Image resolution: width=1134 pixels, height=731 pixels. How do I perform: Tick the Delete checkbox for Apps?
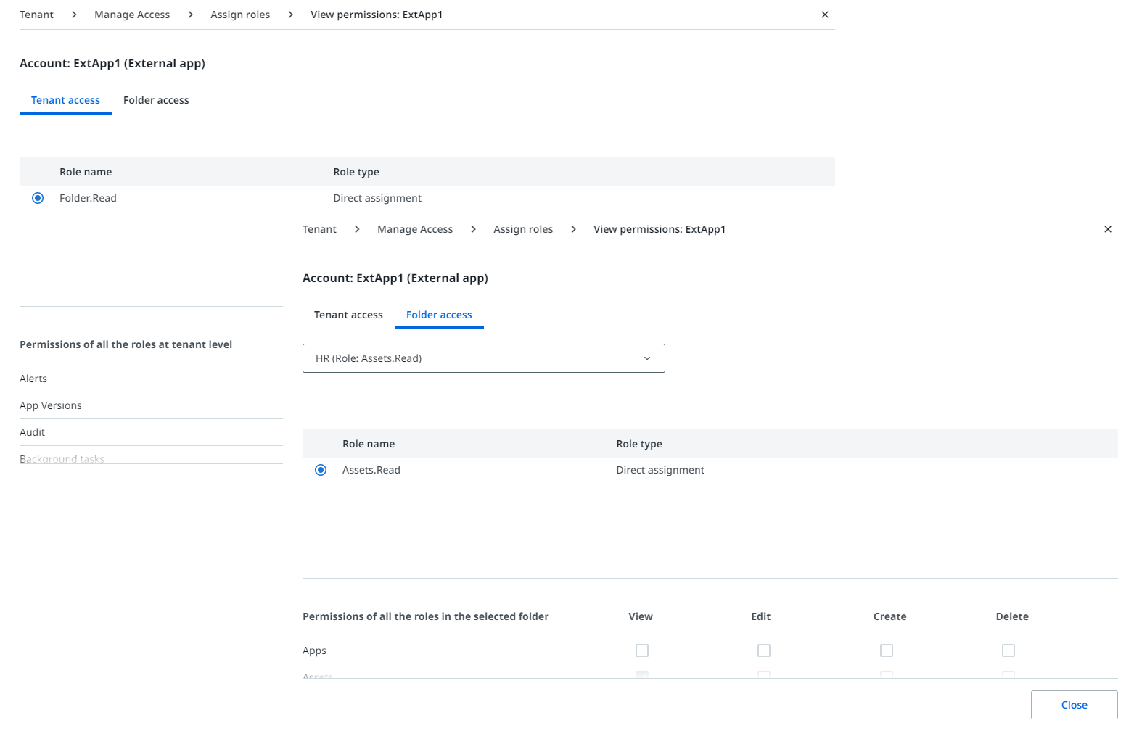pos(1008,651)
